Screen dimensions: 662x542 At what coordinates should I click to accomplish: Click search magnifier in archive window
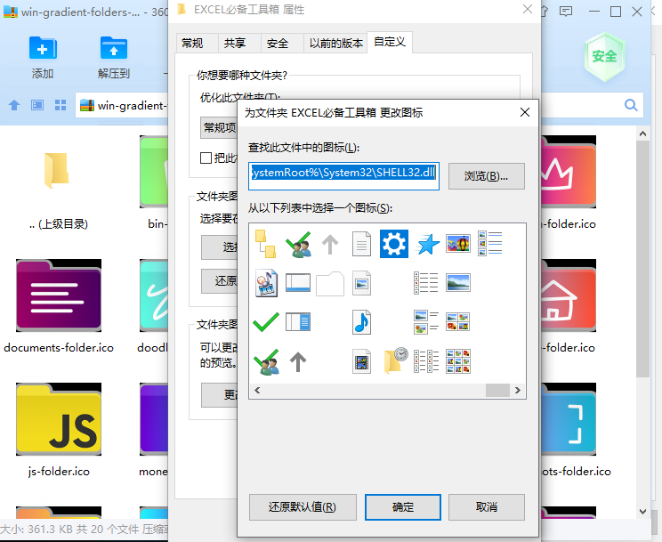click(631, 105)
